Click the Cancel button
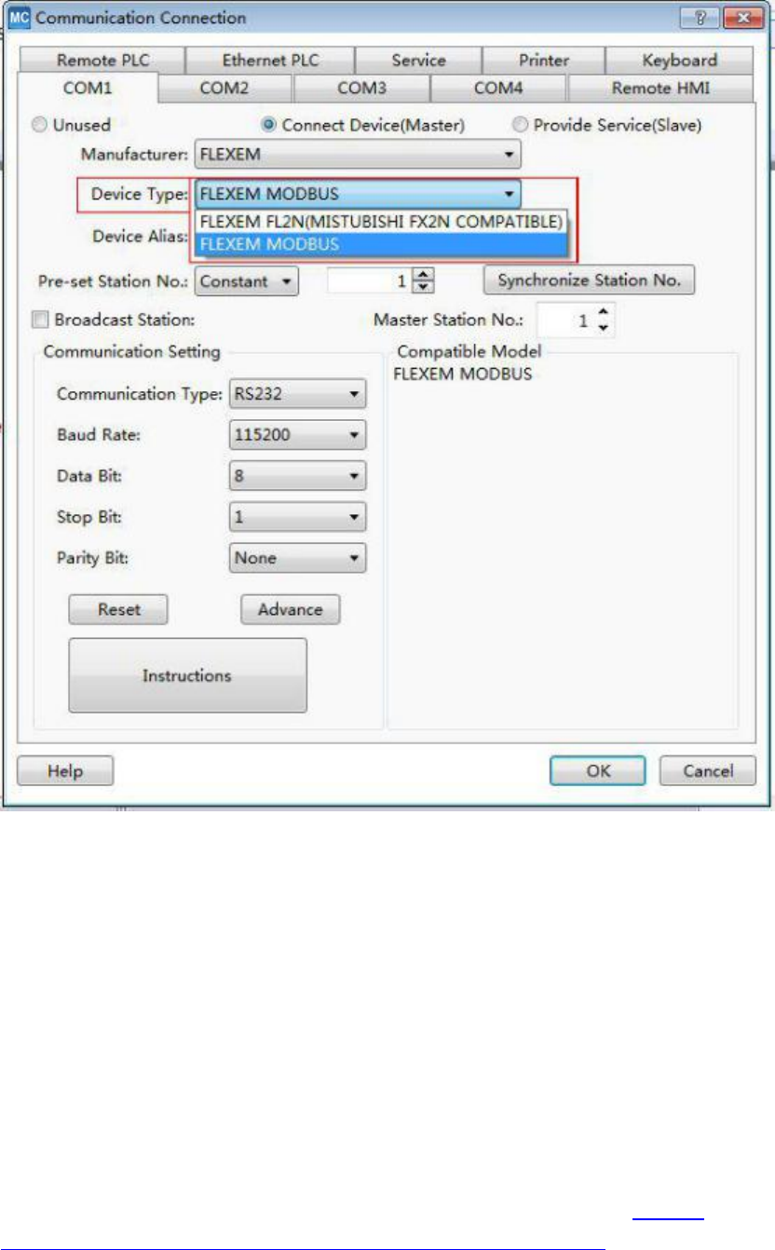Image resolution: width=775 pixels, height=1250 pixels. [707, 771]
